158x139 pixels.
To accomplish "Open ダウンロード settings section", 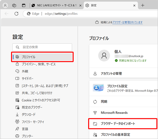I will [28, 114].
